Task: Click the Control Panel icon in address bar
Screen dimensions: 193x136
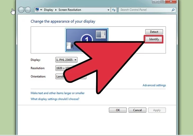Action: pos(37,10)
